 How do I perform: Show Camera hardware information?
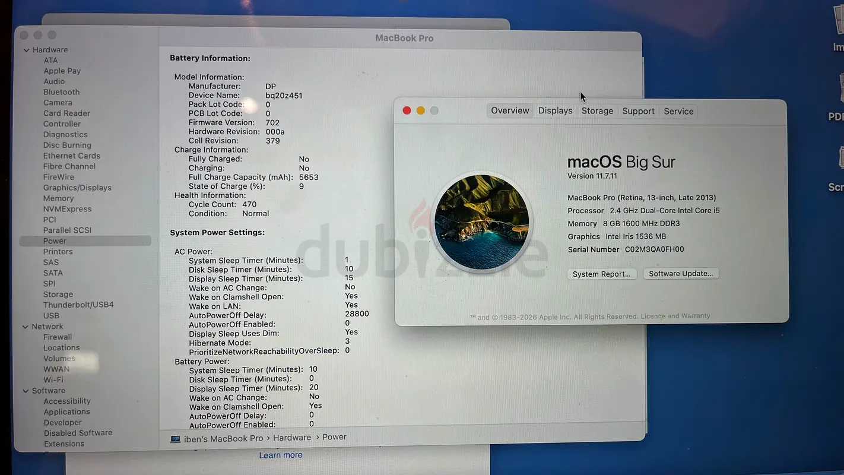coord(58,103)
